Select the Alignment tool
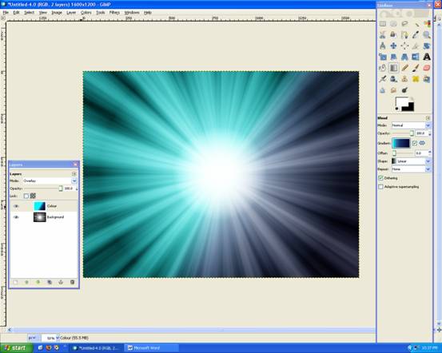This screenshot has width=442, height=353. click(404, 46)
